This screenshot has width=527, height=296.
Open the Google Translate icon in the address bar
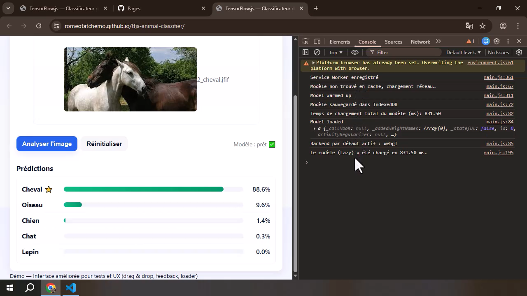pos(469,26)
